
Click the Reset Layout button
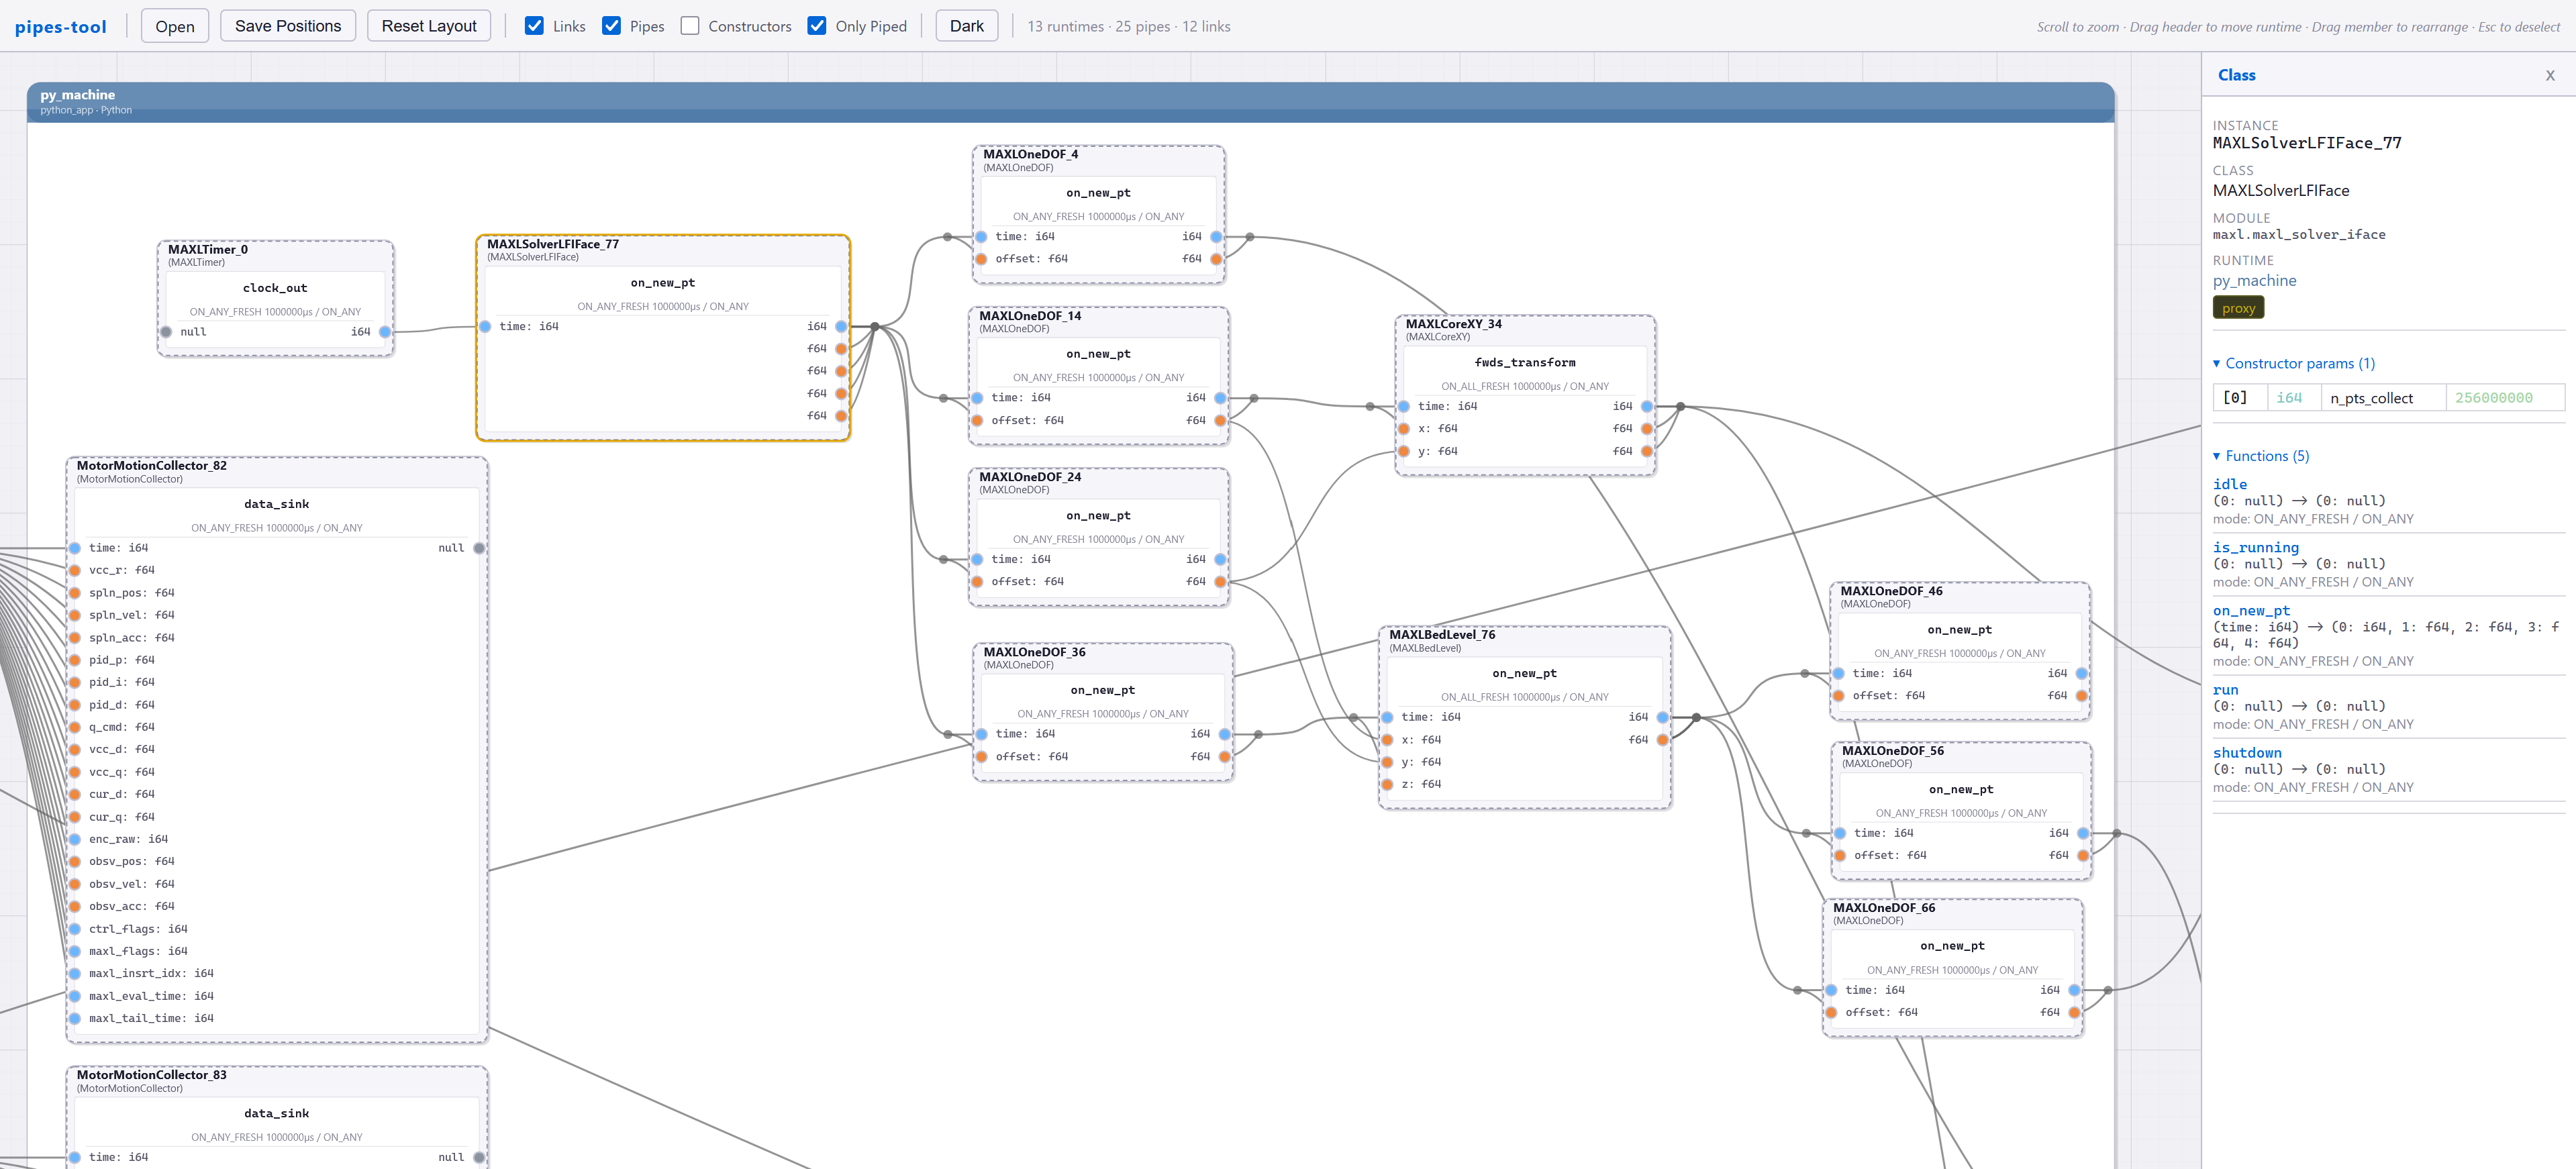(429, 26)
